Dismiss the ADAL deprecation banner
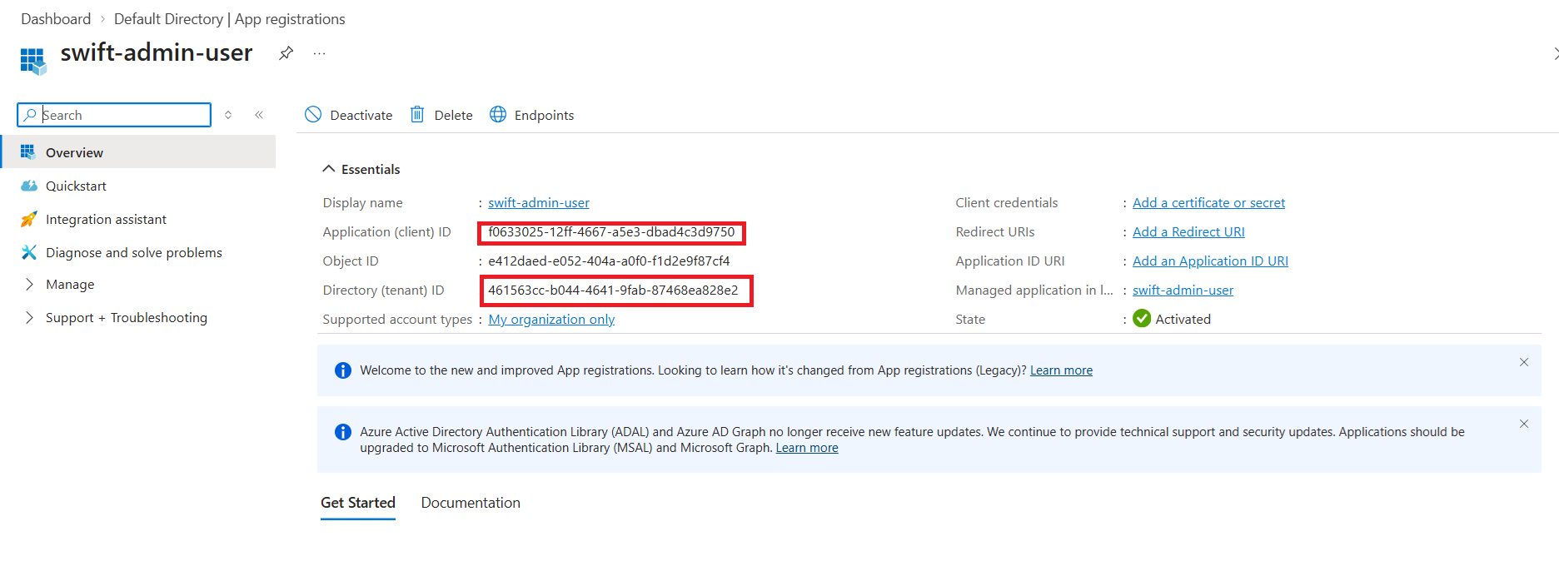The width and height of the screenshot is (1559, 576). pos(1524,424)
